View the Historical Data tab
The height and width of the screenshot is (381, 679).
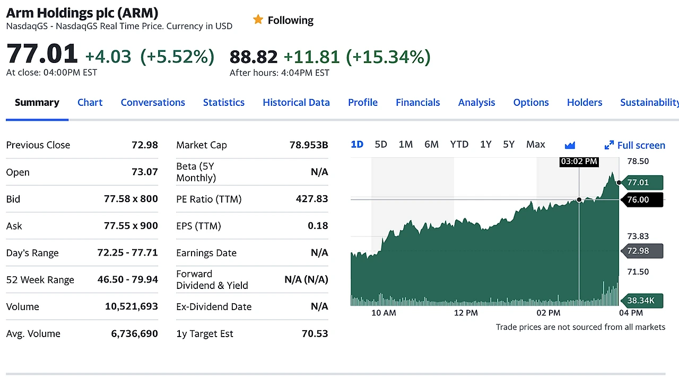pos(296,103)
